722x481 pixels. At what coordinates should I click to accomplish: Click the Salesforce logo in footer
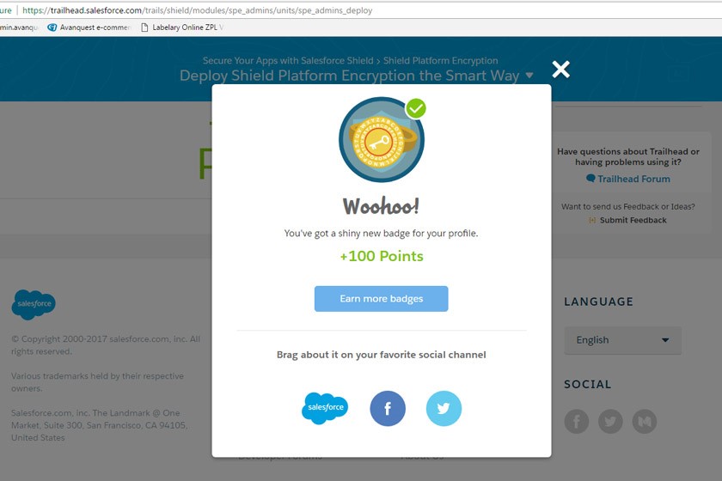(x=34, y=304)
